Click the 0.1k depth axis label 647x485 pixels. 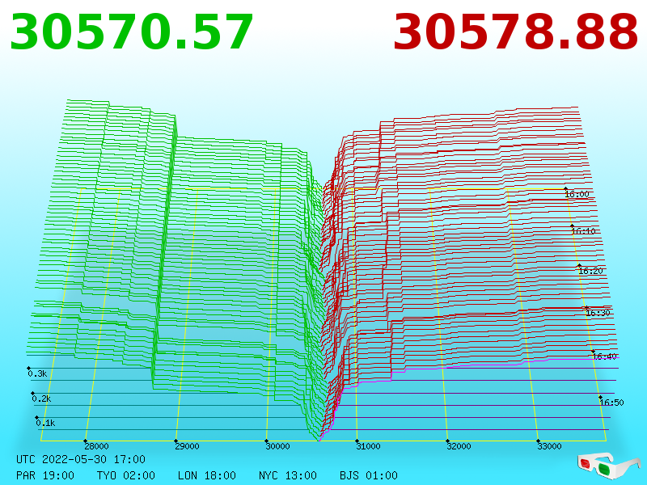coord(45,423)
